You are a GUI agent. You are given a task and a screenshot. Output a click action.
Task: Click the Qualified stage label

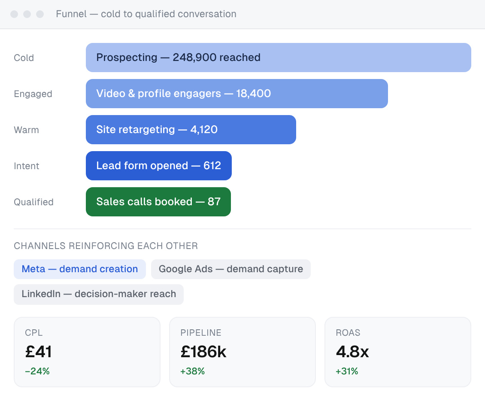coord(34,202)
